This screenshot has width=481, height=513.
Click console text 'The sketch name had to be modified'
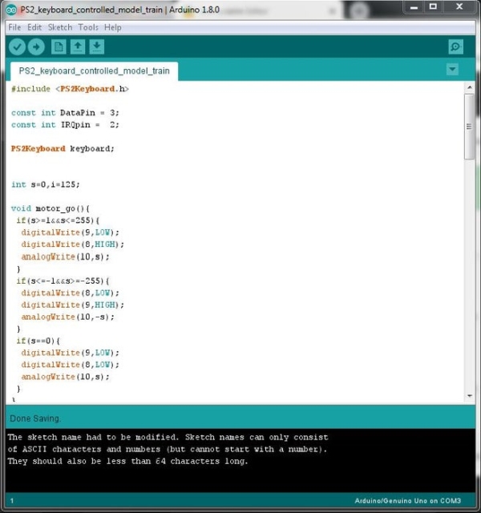point(93,437)
